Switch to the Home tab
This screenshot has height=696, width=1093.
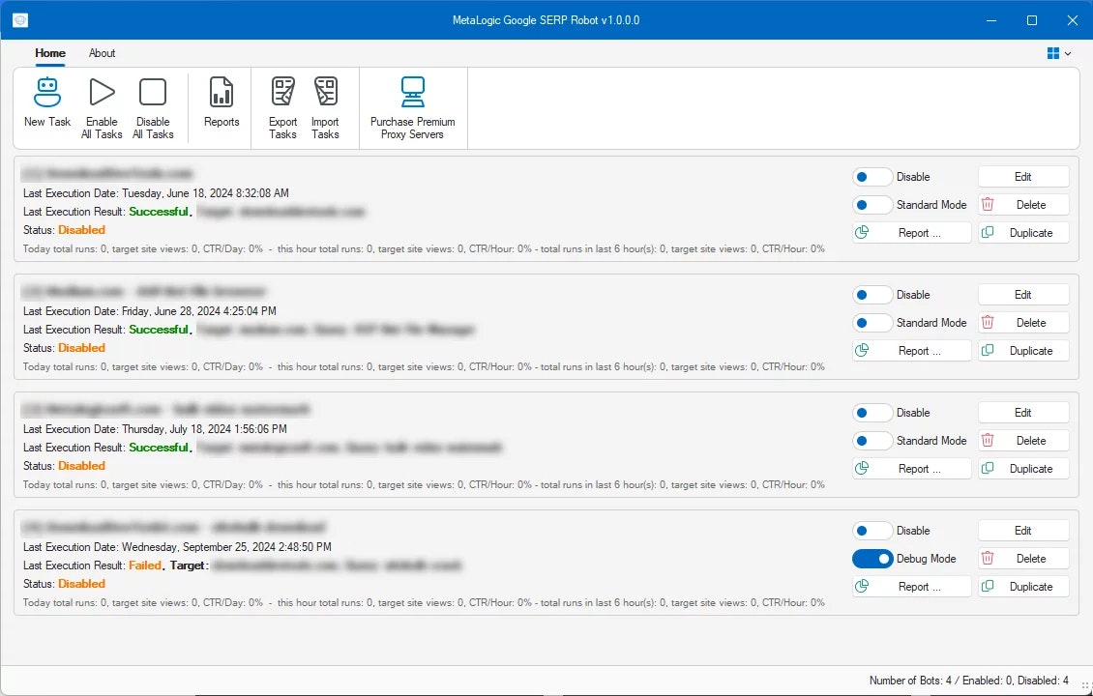tap(50, 53)
